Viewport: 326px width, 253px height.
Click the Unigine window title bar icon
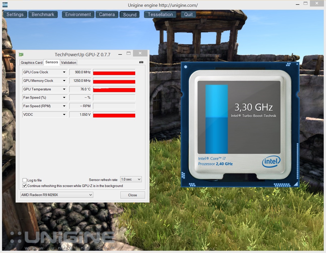[5, 5]
